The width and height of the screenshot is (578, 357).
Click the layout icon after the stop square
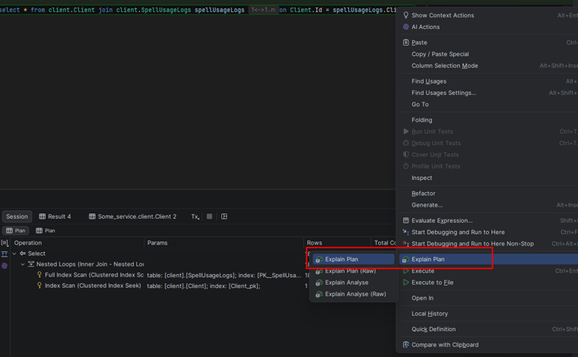coord(224,216)
